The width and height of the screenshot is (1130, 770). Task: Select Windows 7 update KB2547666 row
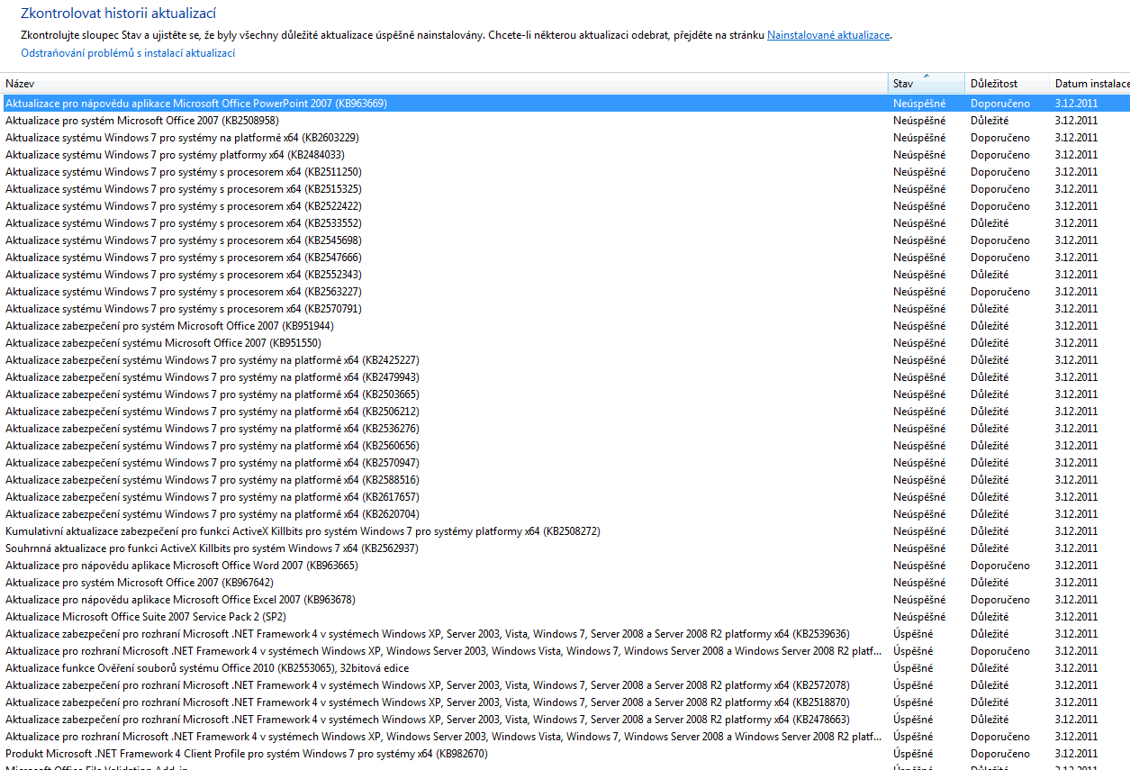coord(565,258)
